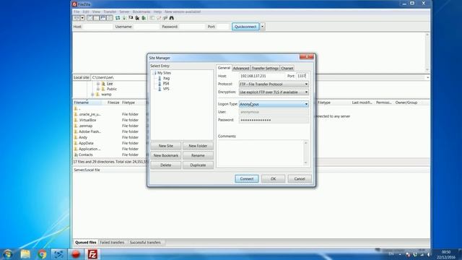The image size is (462, 260).
Task: Click the Process queue toolbar icon
Action: [124, 18]
